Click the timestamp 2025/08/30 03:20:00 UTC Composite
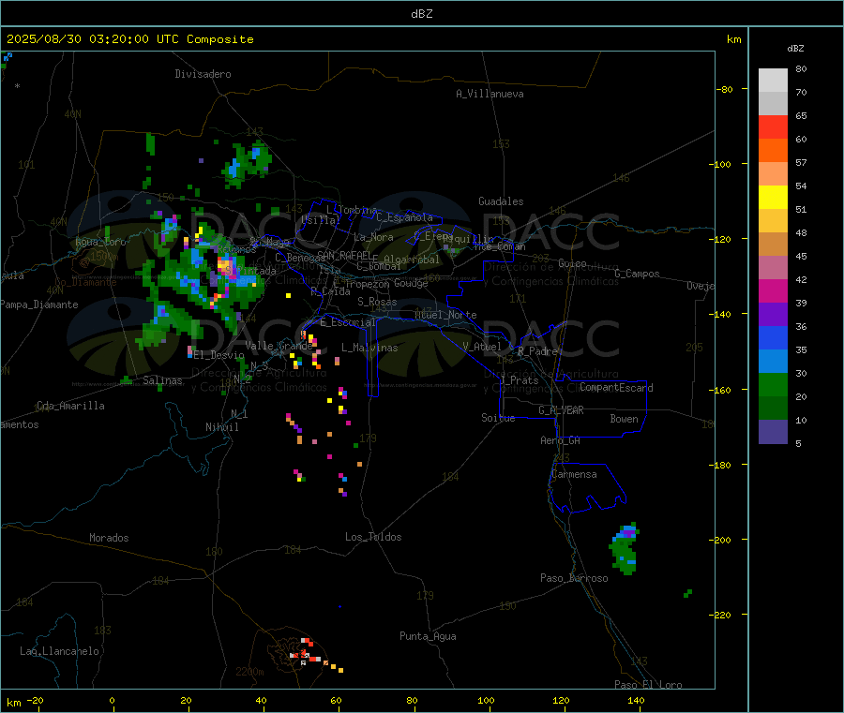844x713 pixels. (x=129, y=39)
